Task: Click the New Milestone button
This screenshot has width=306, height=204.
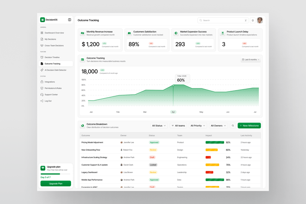Action: 249,126
